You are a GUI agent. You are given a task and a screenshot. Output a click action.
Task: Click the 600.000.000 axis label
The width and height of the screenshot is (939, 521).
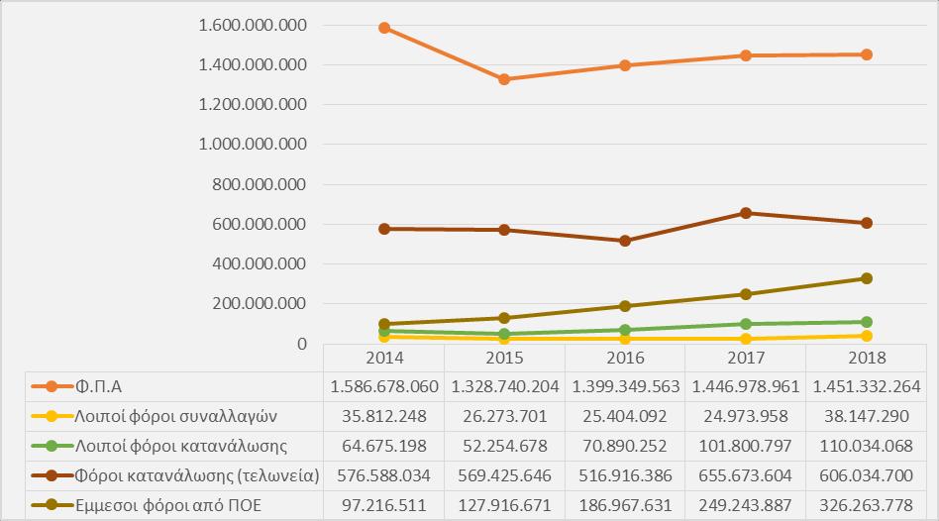pos(260,224)
